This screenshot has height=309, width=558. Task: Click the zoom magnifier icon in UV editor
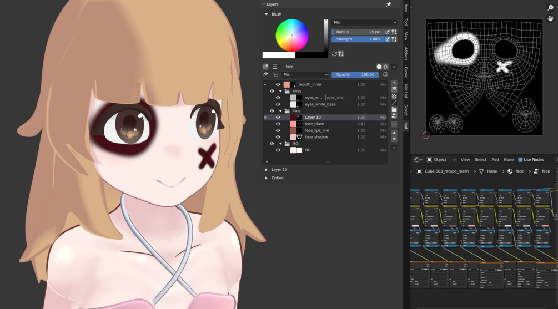550,8
